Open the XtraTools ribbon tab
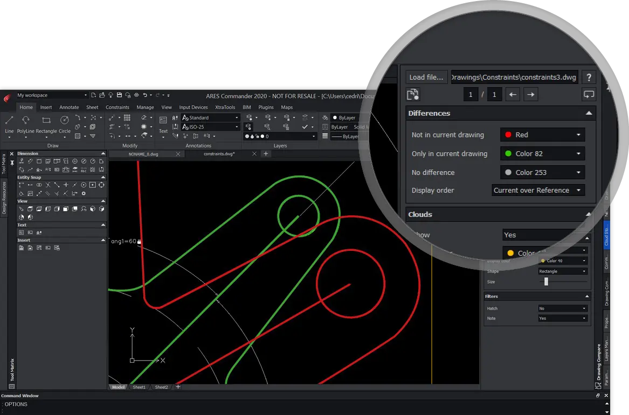The image size is (629, 415). (x=225, y=107)
